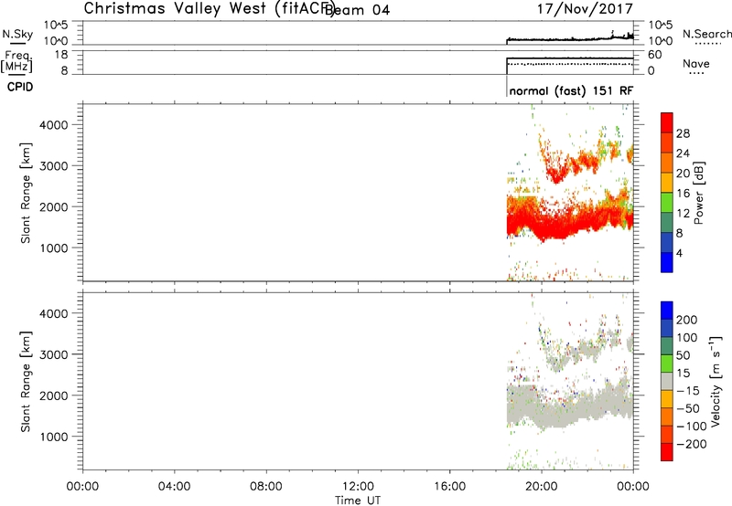Click the 200 tick on Velocity colorbar

click(x=687, y=320)
